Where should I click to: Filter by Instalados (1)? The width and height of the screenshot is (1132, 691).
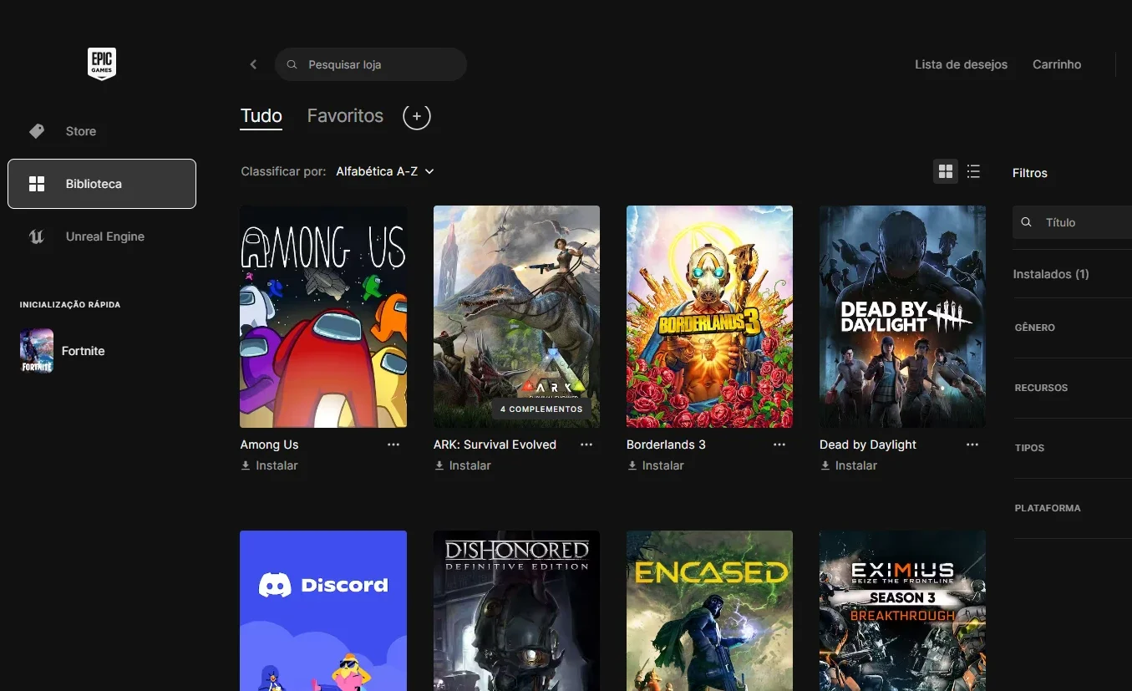(1051, 274)
